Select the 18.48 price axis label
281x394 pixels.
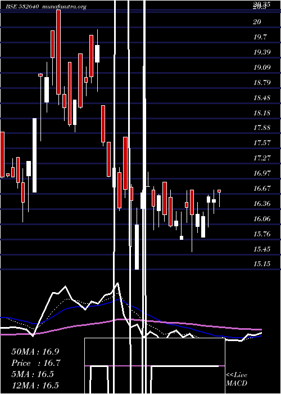click(x=262, y=97)
